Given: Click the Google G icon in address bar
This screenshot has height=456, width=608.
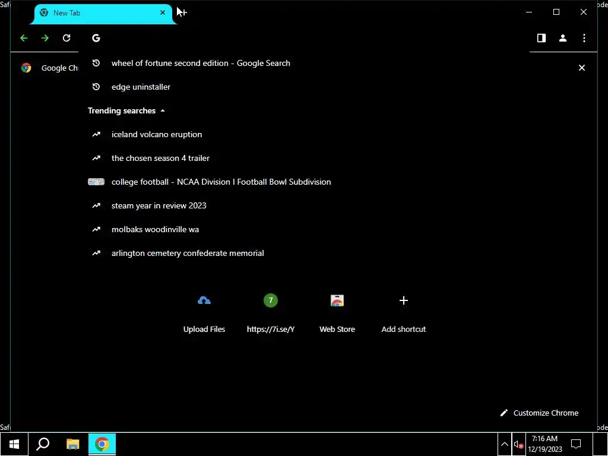Looking at the screenshot, I should point(96,38).
